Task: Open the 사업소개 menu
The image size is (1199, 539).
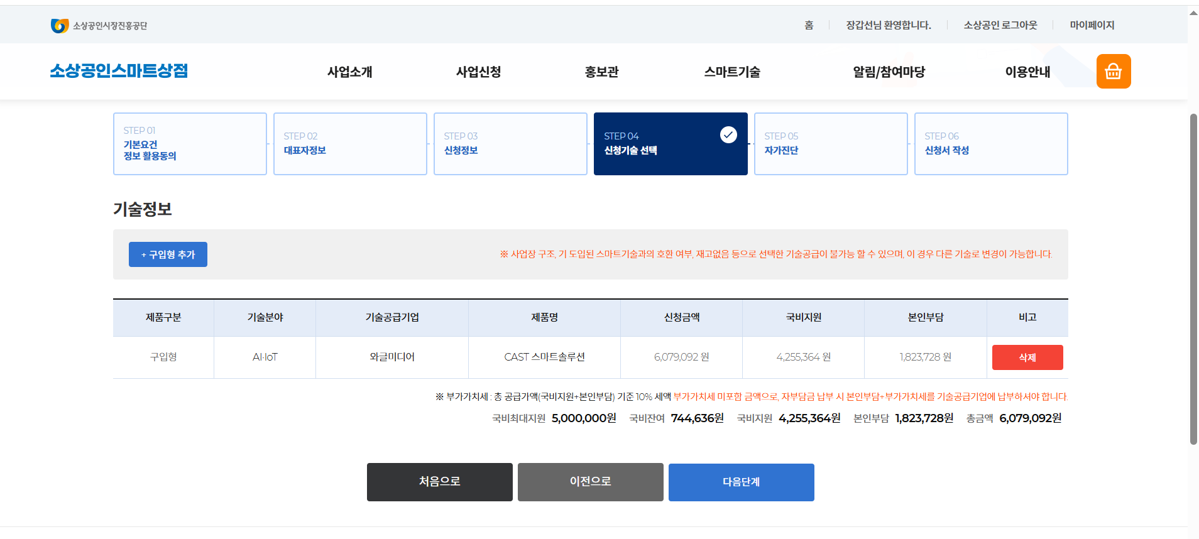Action: point(350,72)
